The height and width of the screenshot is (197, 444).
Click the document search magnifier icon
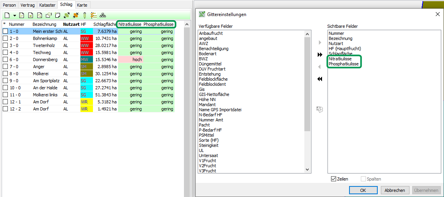[40, 15]
